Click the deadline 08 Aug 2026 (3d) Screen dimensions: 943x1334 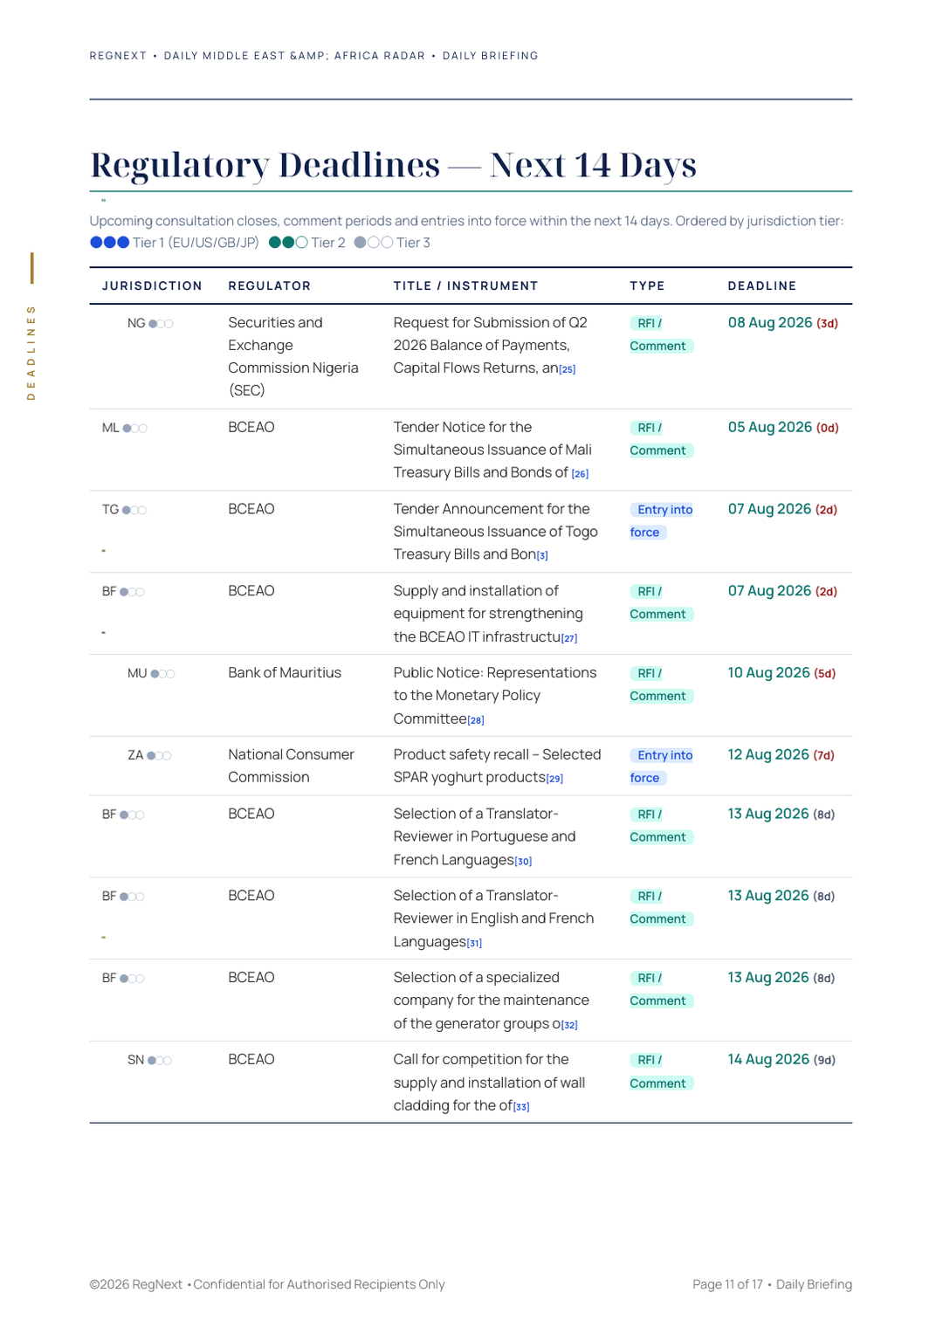pyautogui.click(x=783, y=323)
